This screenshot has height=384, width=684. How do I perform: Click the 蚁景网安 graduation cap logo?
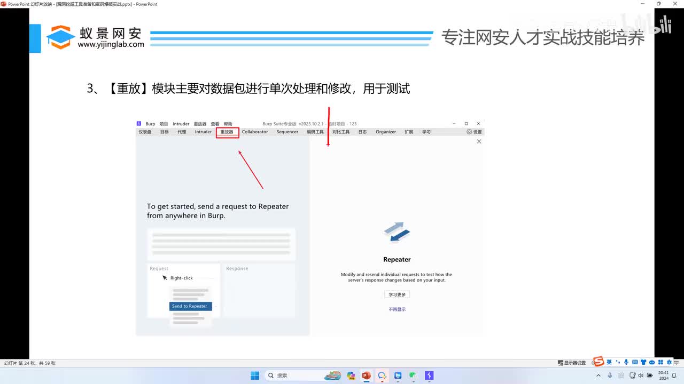click(x=61, y=37)
